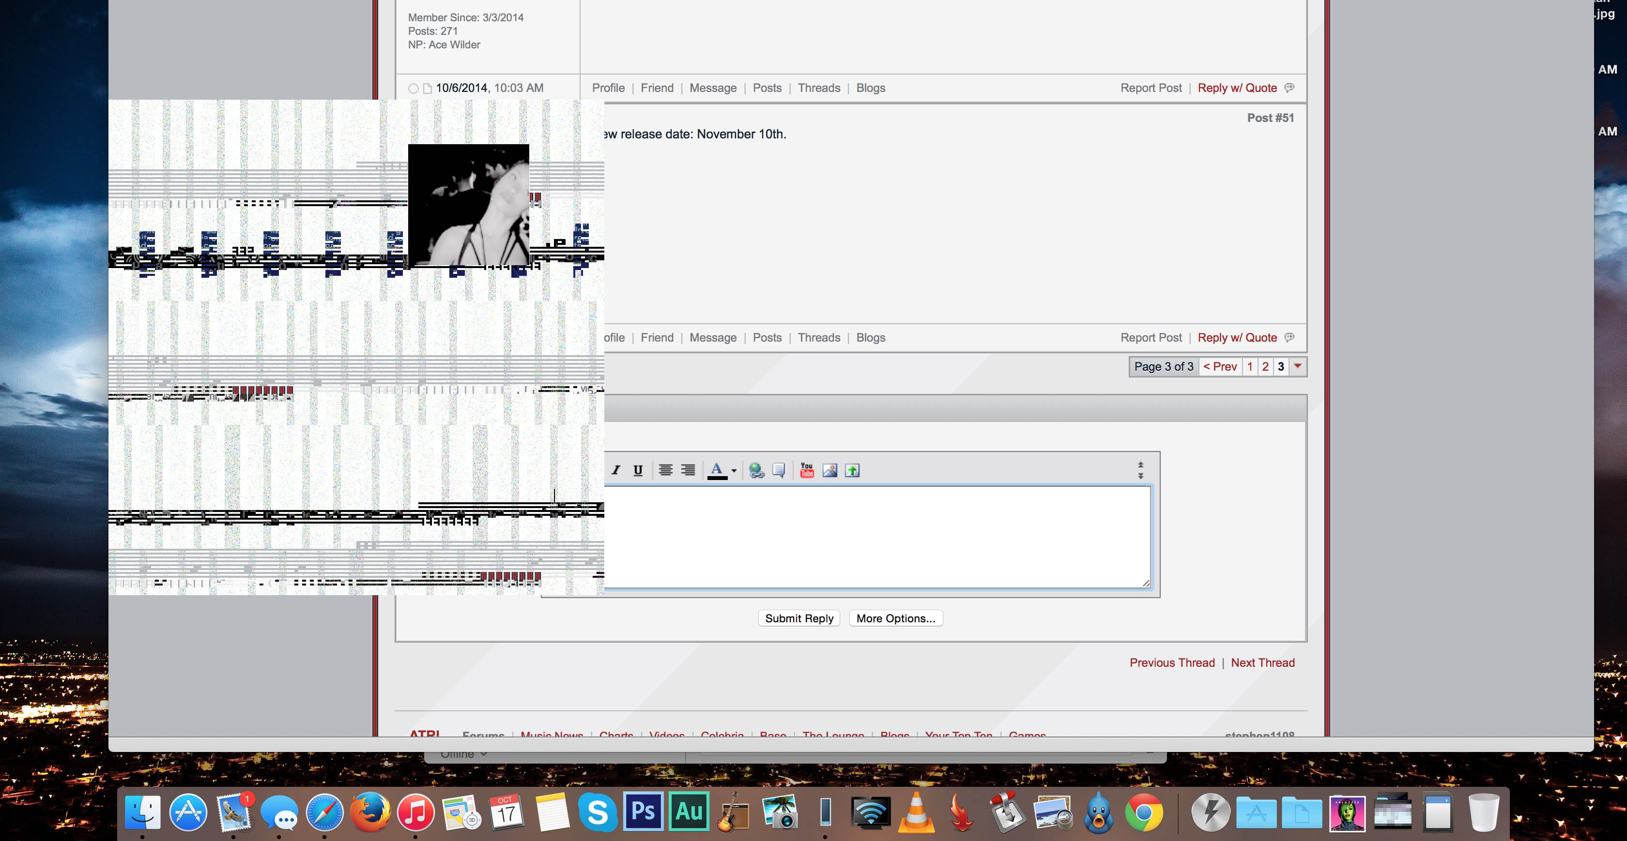Viewport: 1627px width, 841px height.
Task: Wrap selection in quote tags
Action: tap(779, 470)
